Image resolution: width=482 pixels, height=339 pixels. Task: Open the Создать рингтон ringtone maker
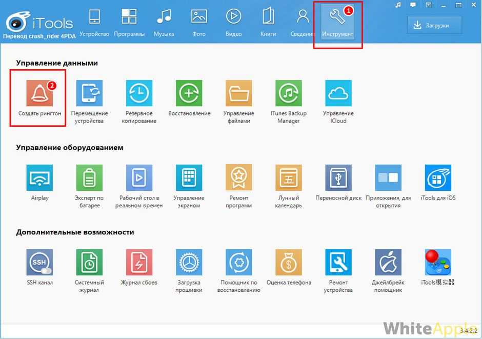click(39, 93)
